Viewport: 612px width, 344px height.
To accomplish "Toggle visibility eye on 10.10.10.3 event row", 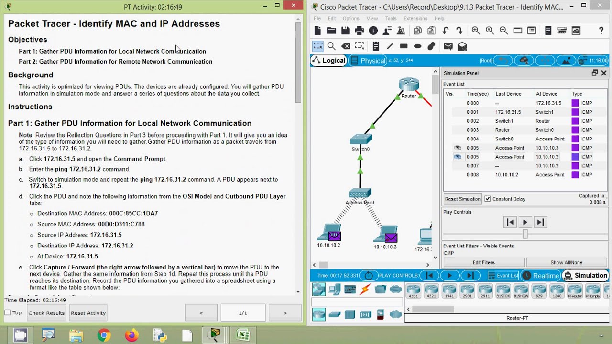I will (458, 148).
